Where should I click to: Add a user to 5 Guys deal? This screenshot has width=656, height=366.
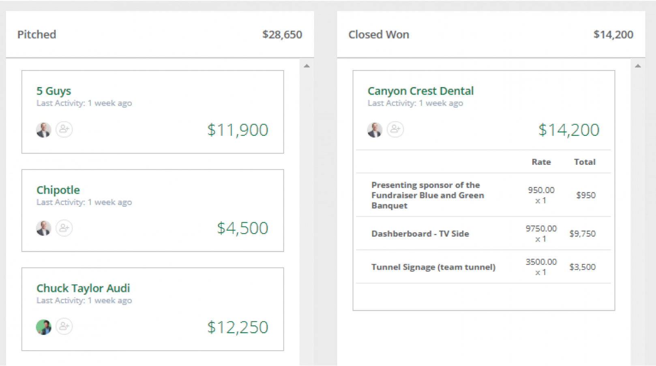click(64, 130)
